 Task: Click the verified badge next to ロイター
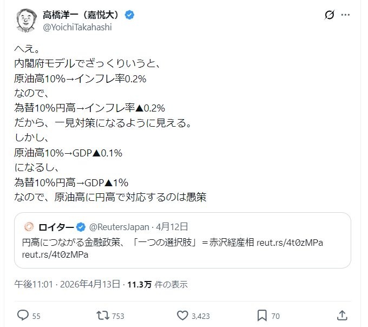click(81, 226)
